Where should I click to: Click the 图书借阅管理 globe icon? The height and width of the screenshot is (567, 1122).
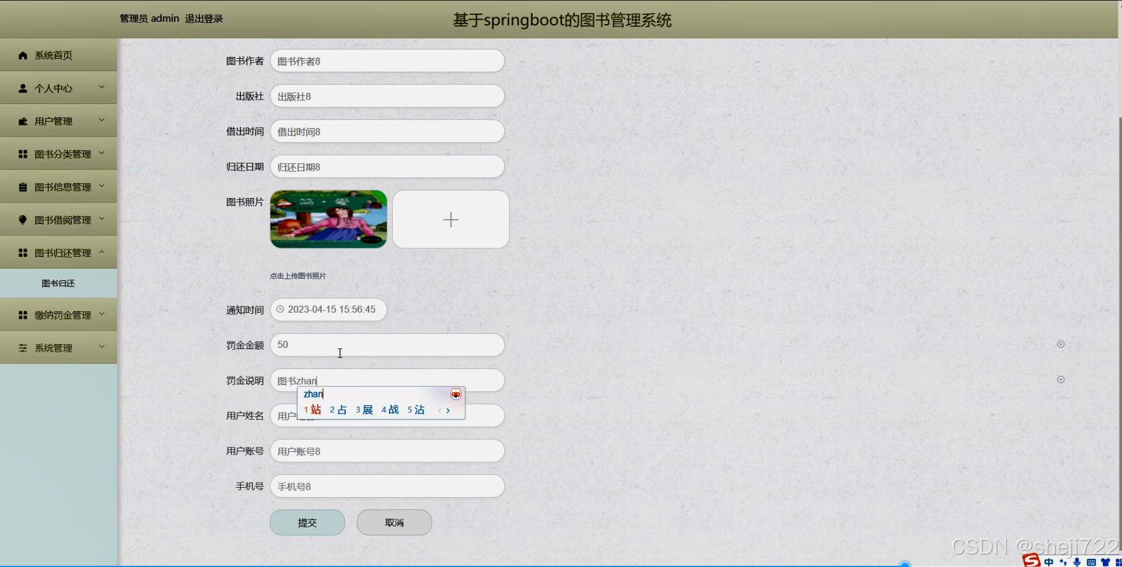pos(23,219)
